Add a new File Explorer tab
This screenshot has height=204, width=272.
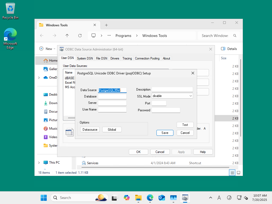coord(106,25)
